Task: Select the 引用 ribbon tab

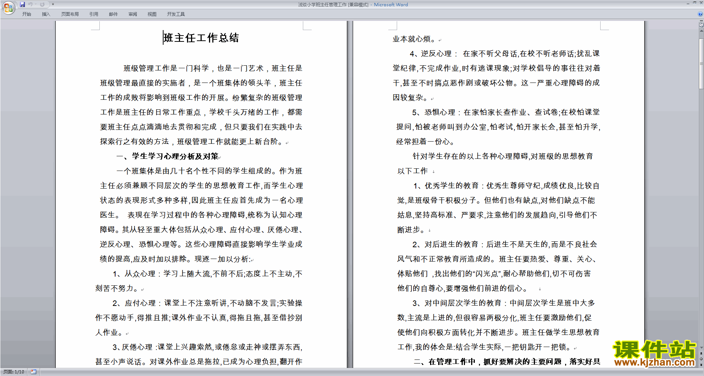Action: click(93, 14)
